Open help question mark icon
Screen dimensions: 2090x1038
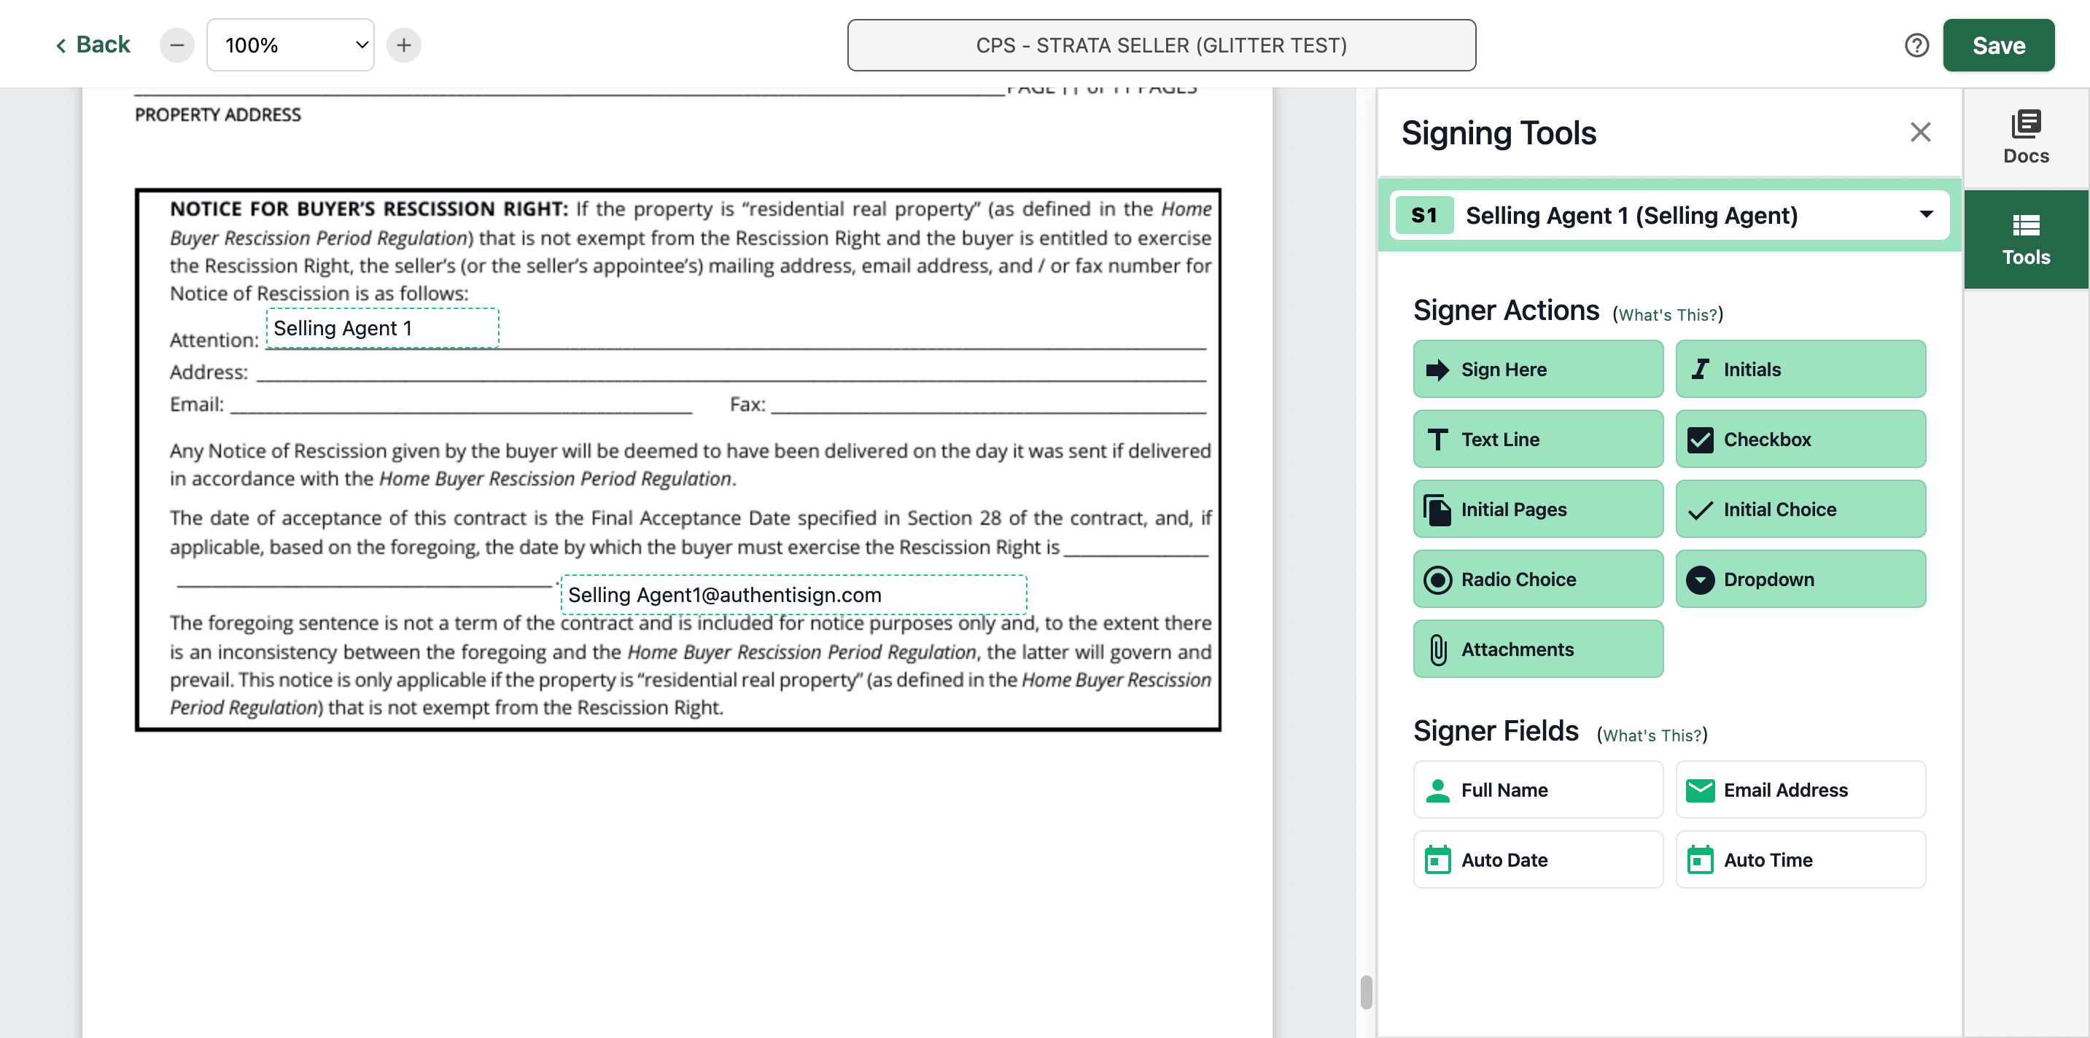(1916, 44)
